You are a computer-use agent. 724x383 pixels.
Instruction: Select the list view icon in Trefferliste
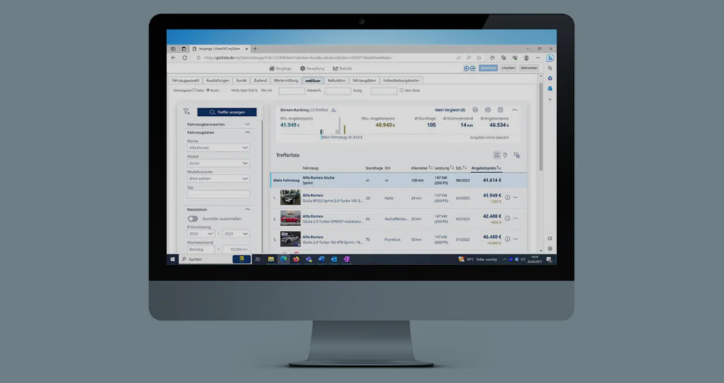point(497,155)
